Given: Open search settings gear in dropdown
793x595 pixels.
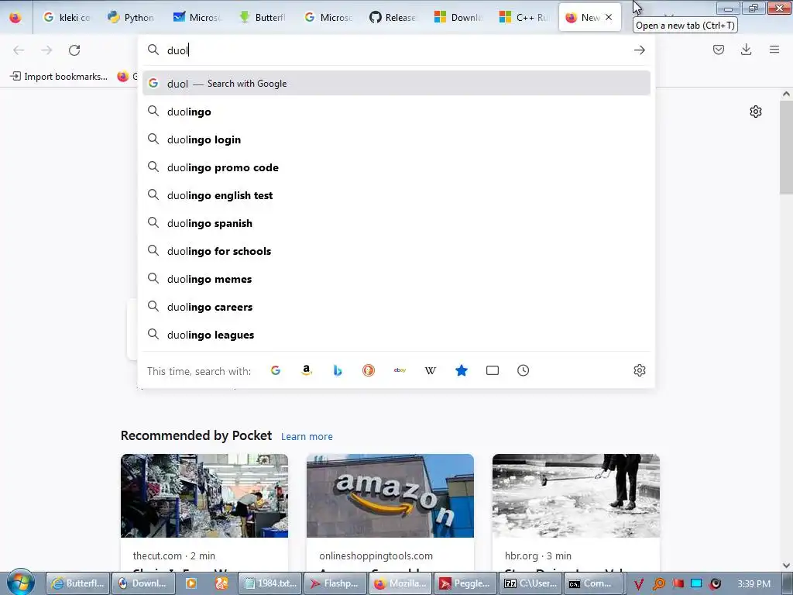Looking at the screenshot, I should 639,370.
